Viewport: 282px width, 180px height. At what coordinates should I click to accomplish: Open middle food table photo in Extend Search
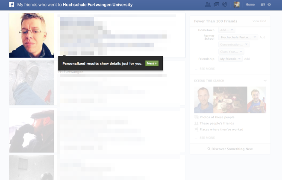pyautogui.click(x=230, y=100)
